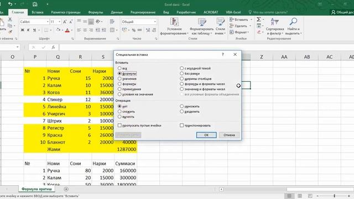The width and height of the screenshot is (354, 199).
Task: Open Find & Select (Найти и выделить)
Action: (293, 27)
